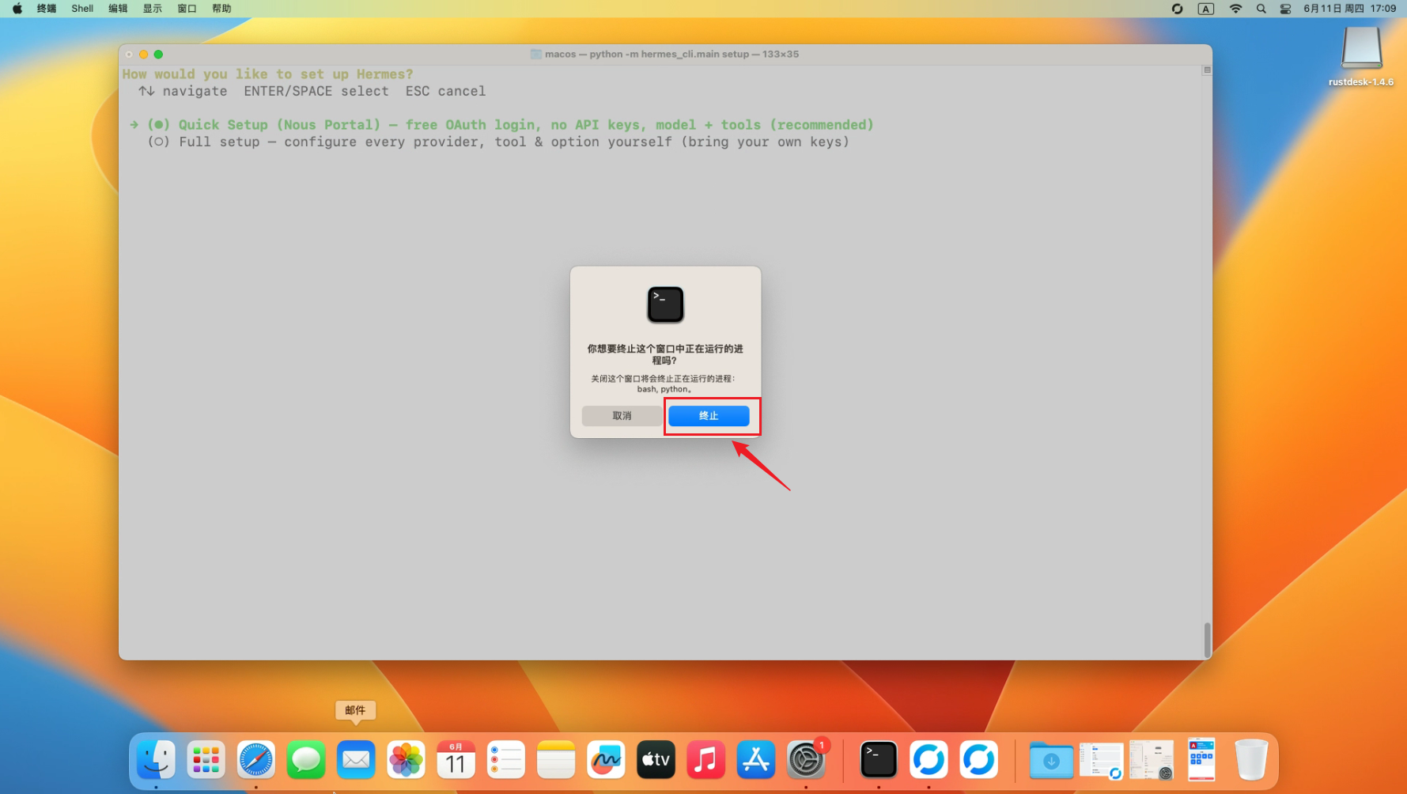This screenshot has height=794, width=1407.
Task: Open the 编辑 menu
Action: pos(118,9)
